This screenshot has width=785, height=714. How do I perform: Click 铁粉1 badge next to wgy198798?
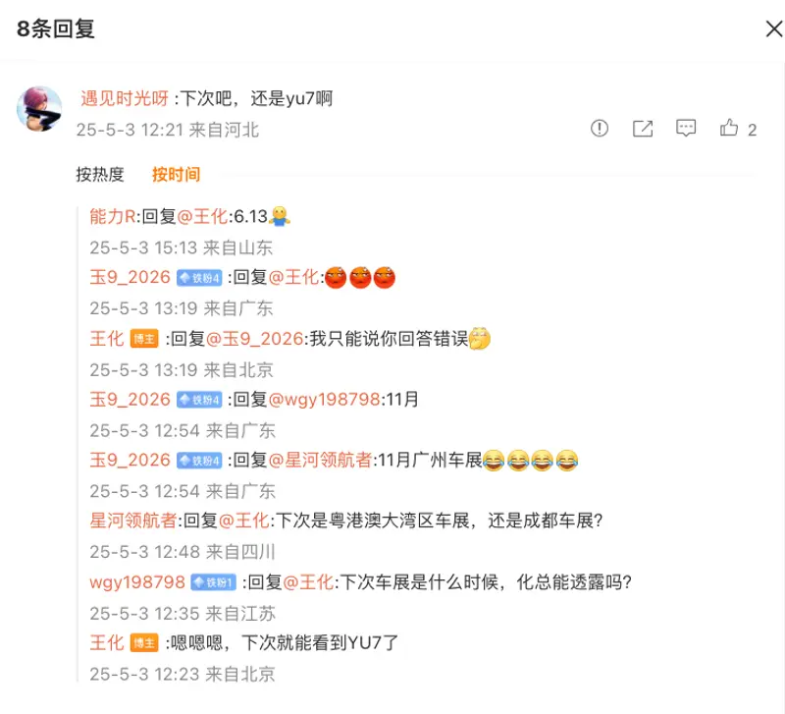(x=214, y=582)
